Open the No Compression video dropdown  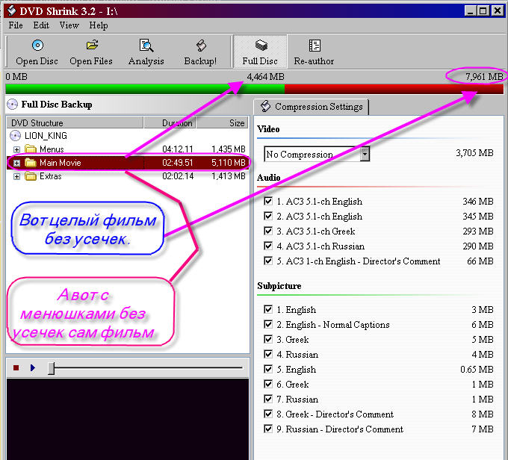(365, 154)
